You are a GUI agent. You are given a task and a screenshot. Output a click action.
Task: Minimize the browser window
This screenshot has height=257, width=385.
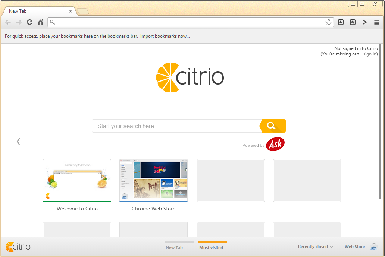point(353,4)
